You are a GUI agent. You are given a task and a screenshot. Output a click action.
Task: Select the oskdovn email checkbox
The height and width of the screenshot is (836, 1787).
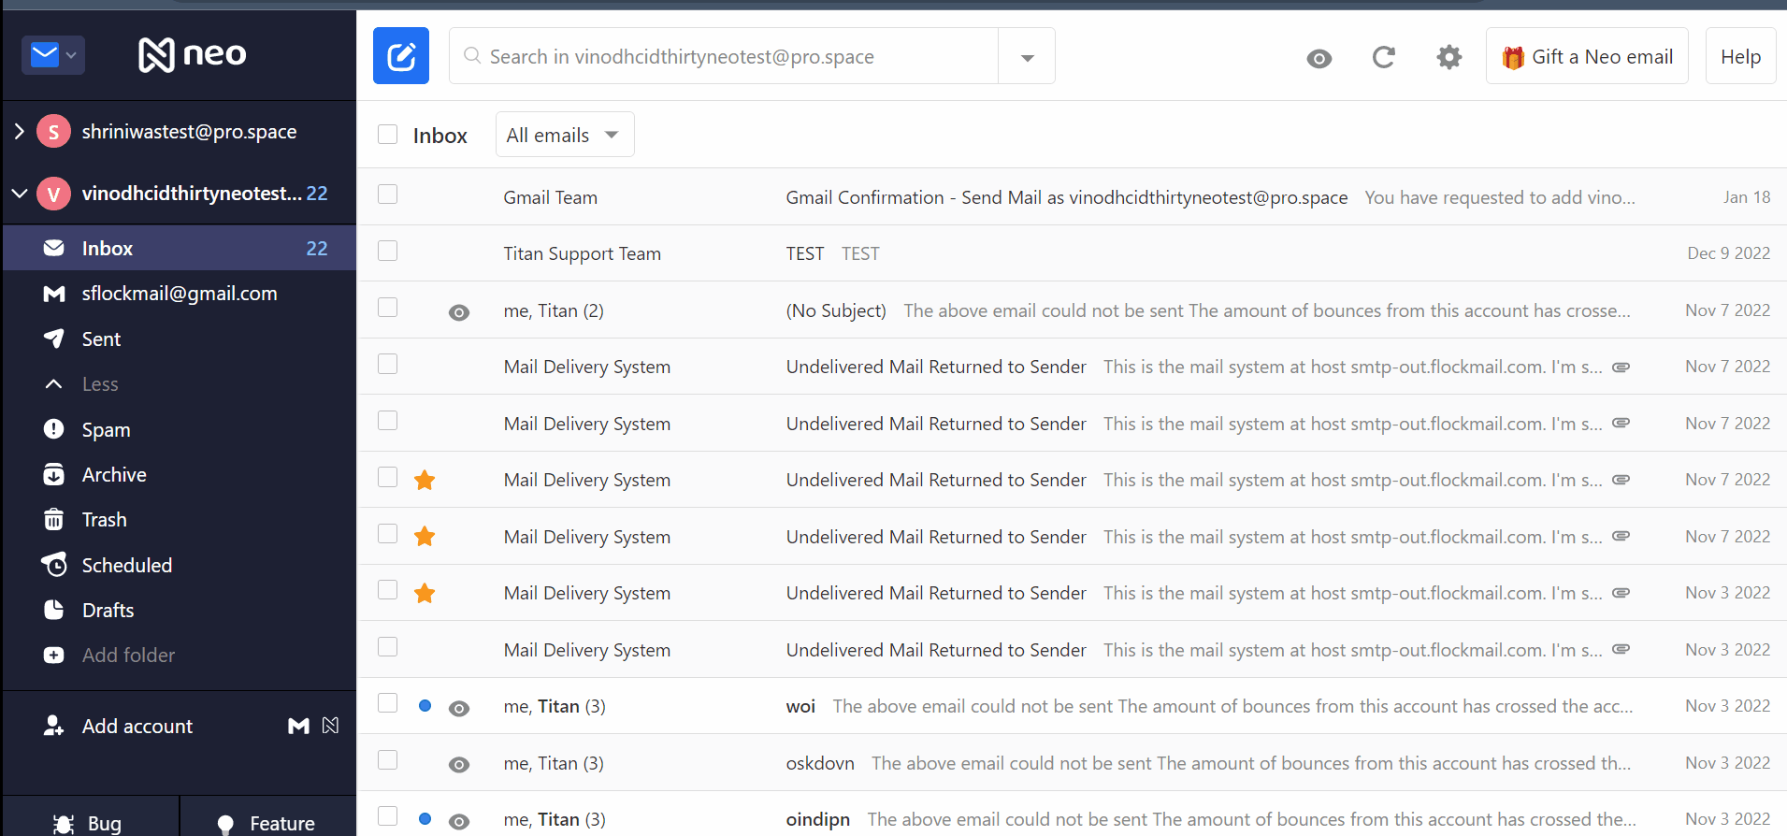[x=387, y=759]
